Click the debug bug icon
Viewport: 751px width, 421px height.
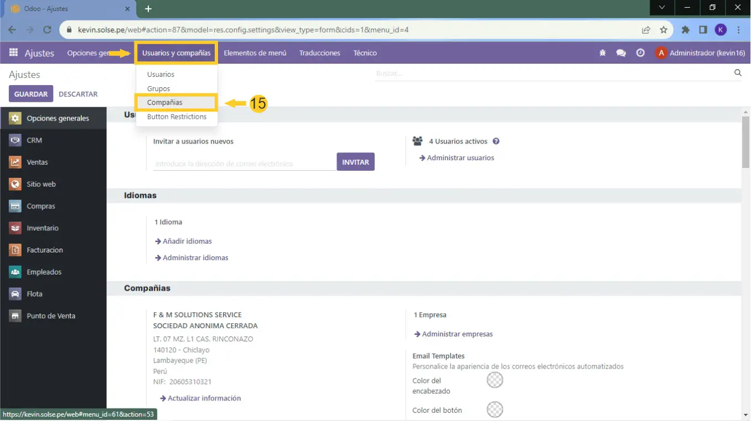click(603, 53)
